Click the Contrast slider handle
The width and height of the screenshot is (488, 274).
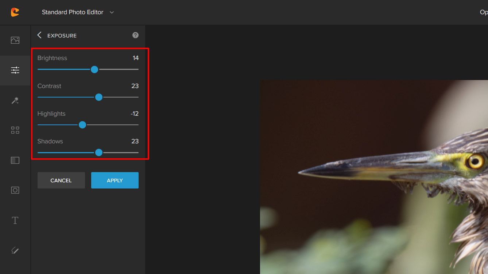[x=99, y=97]
